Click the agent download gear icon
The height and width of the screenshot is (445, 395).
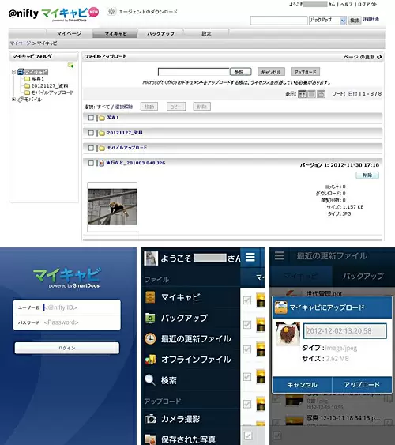pos(111,11)
